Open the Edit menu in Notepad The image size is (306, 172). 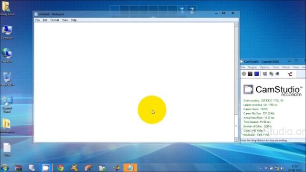pyautogui.click(x=45, y=20)
